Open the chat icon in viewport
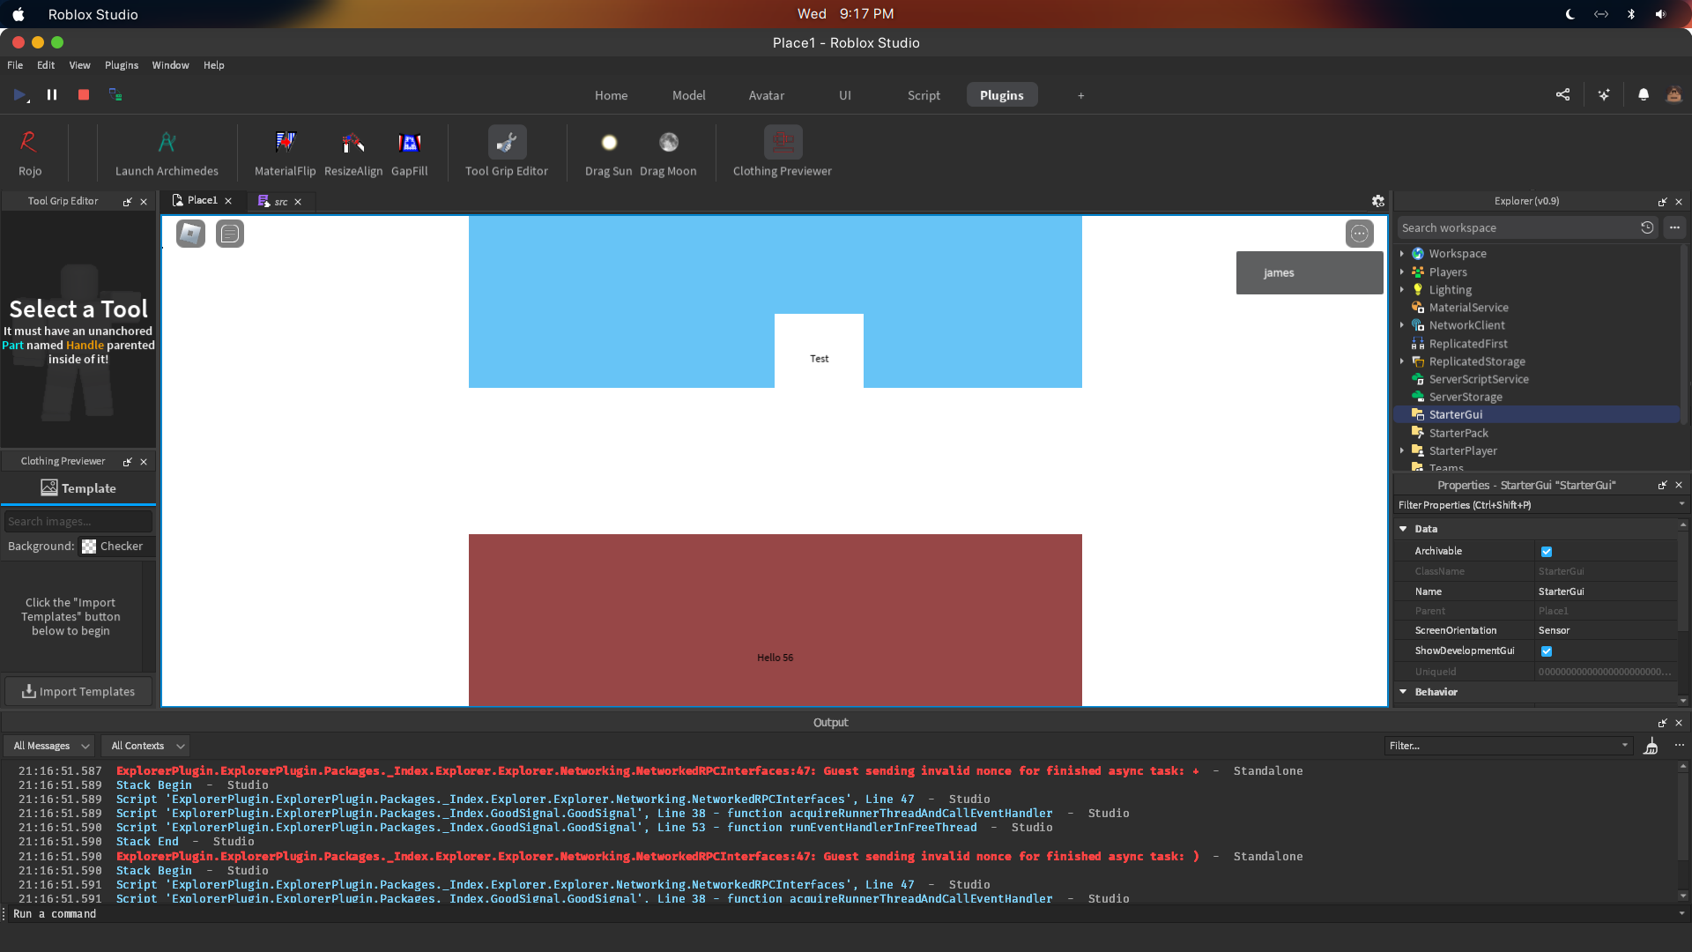This screenshot has width=1692, height=952. tap(230, 234)
